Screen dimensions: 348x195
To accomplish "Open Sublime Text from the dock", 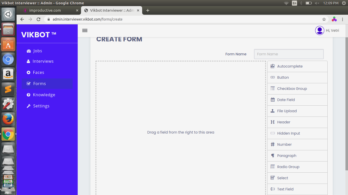I will [8, 89].
